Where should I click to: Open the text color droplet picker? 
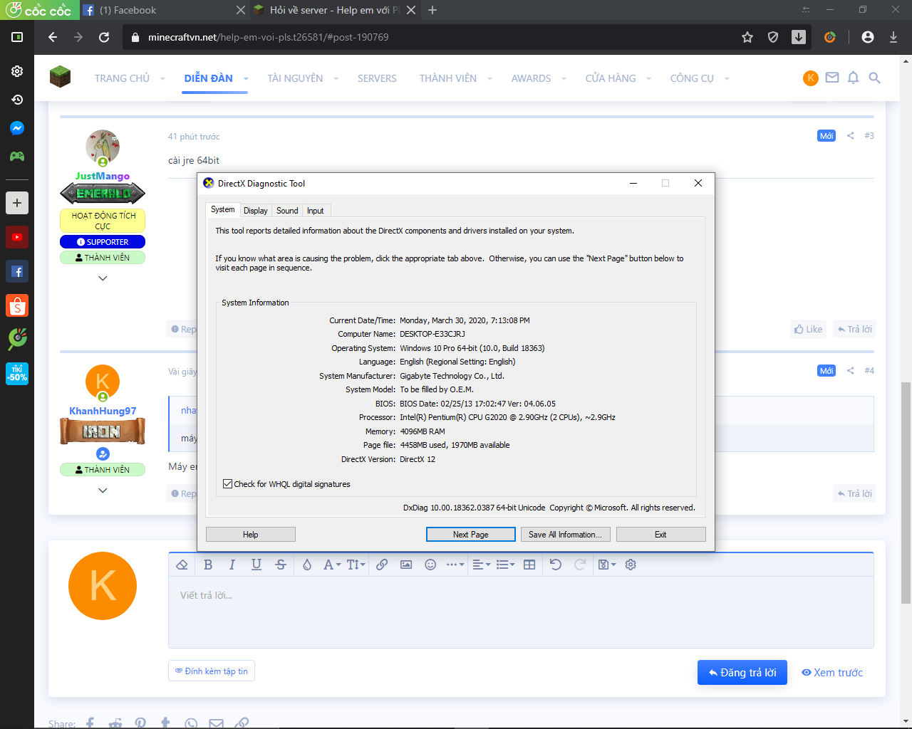(x=307, y=565)
